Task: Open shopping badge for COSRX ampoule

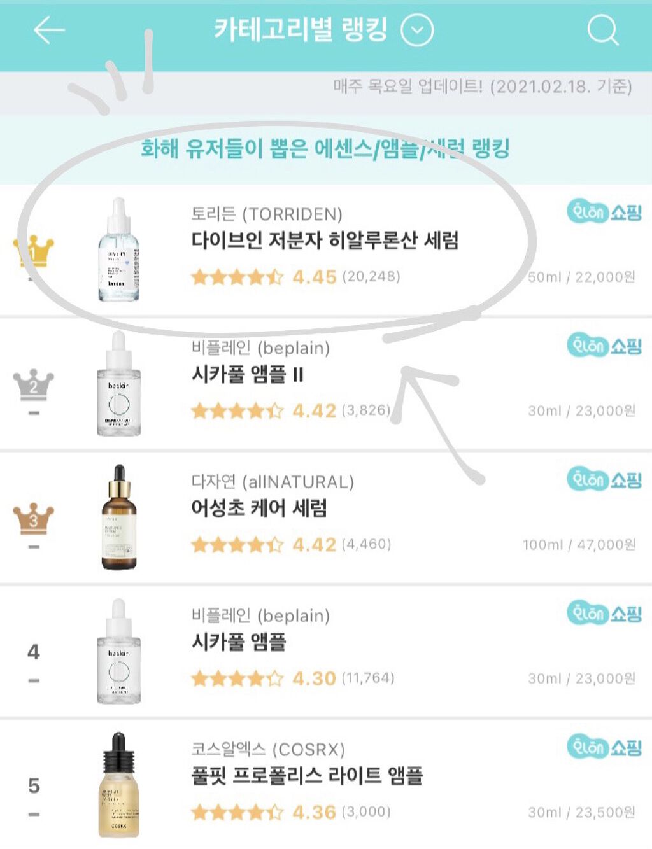Action: coord(604,747)
